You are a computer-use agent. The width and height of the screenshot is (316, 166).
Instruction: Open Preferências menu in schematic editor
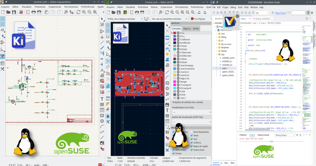88,7
